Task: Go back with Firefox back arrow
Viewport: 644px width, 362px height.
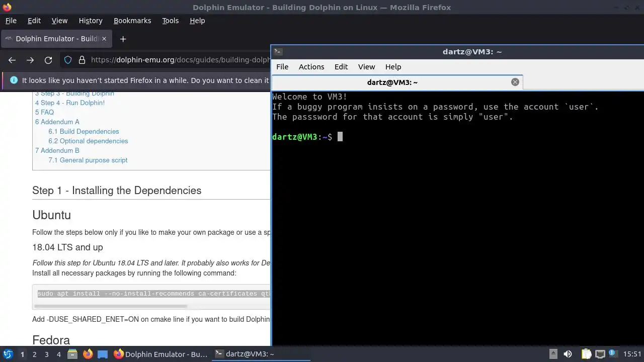Action: (x=12, y=60)
